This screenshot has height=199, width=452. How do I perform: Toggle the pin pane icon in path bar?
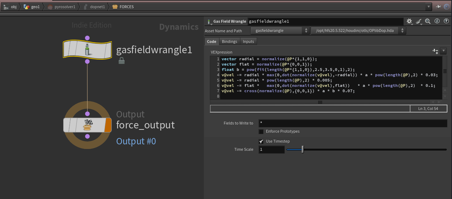coord(438,7)
